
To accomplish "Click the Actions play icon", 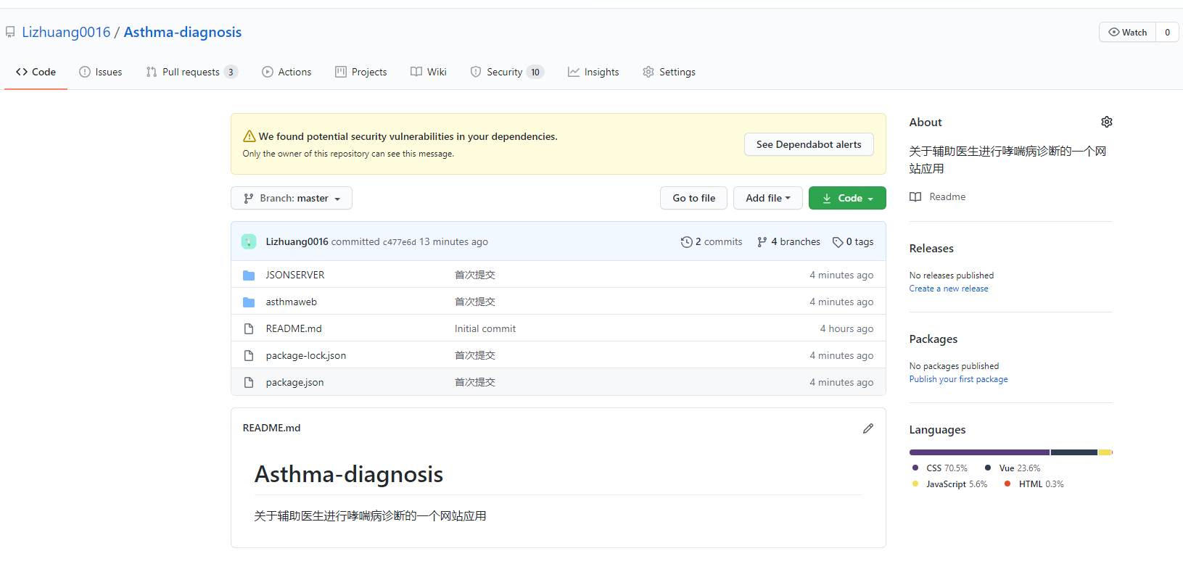I will [x=268, y=72].
